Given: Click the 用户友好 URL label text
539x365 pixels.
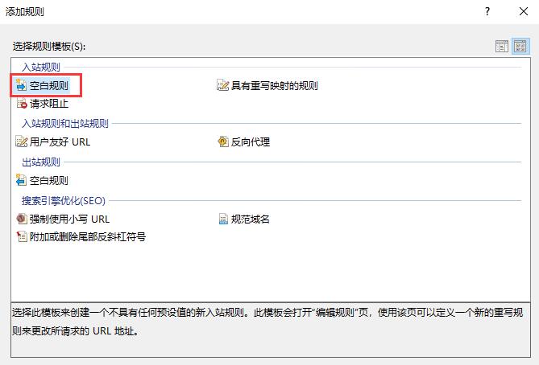Looking at the screenshot, I should (x=60, y=141).
